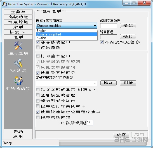The height and width of the screenshot is (148, 153).
Task: Open the 恢复 PWL section
Action: [x=18, y=32]
